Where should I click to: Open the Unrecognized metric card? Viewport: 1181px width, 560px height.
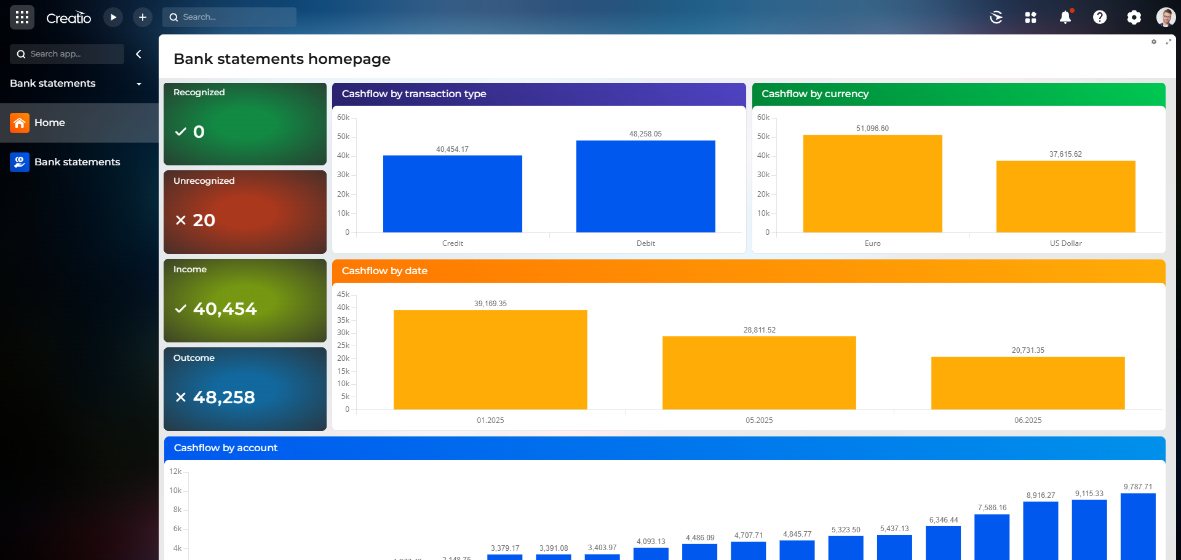point(245,212)
